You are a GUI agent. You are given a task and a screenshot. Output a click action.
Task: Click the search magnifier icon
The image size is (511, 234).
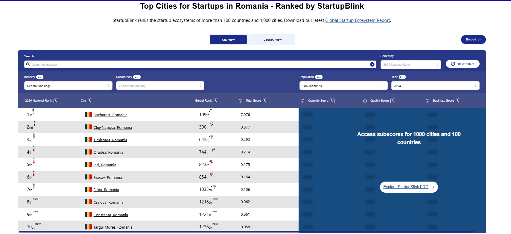coord(28,64)
